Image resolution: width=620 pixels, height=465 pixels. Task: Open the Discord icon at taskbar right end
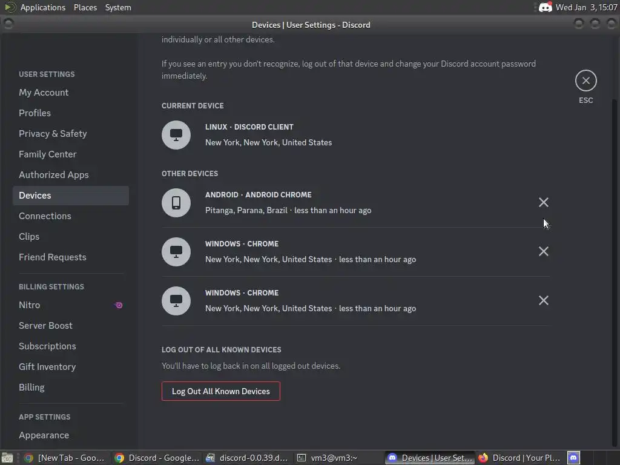pyautogui.click(x=573, y=458)
